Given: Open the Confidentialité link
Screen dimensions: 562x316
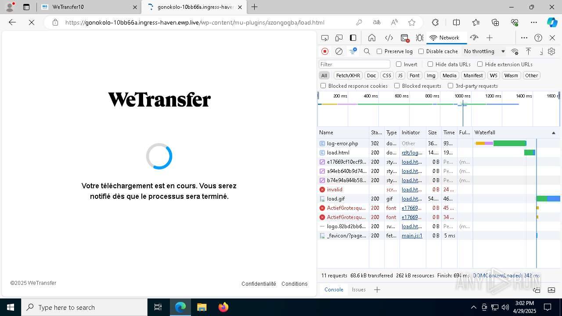Looking at the screenshot, I should 259,284.
